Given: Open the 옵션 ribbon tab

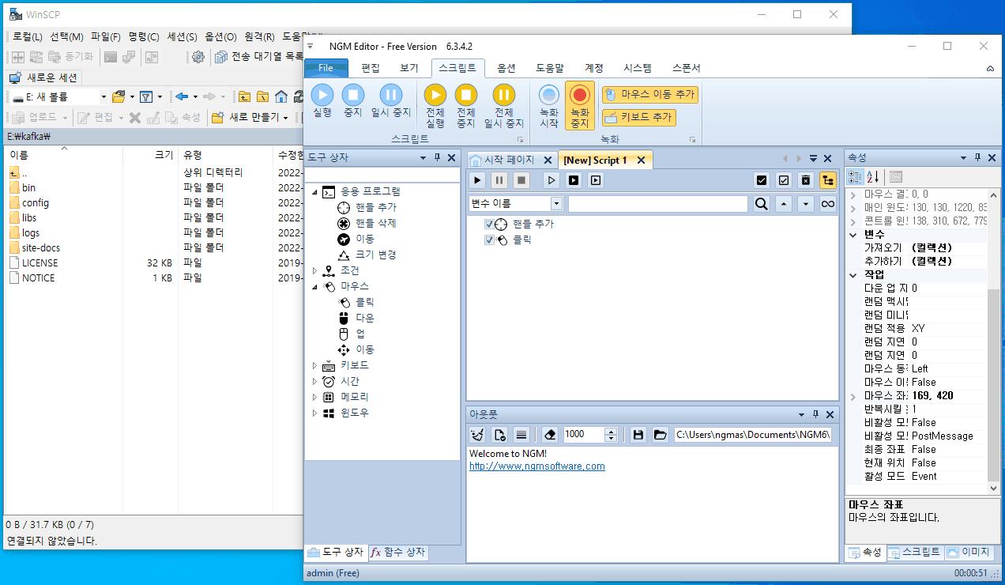Looking at the screenshot, I should tap(506, 68).
